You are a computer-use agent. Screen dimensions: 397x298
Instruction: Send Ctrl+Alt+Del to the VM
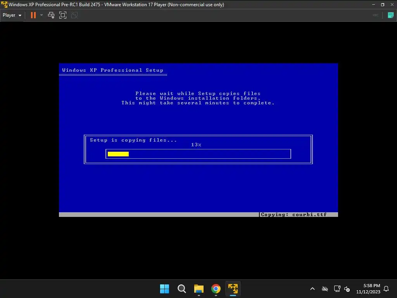(51, 15)
